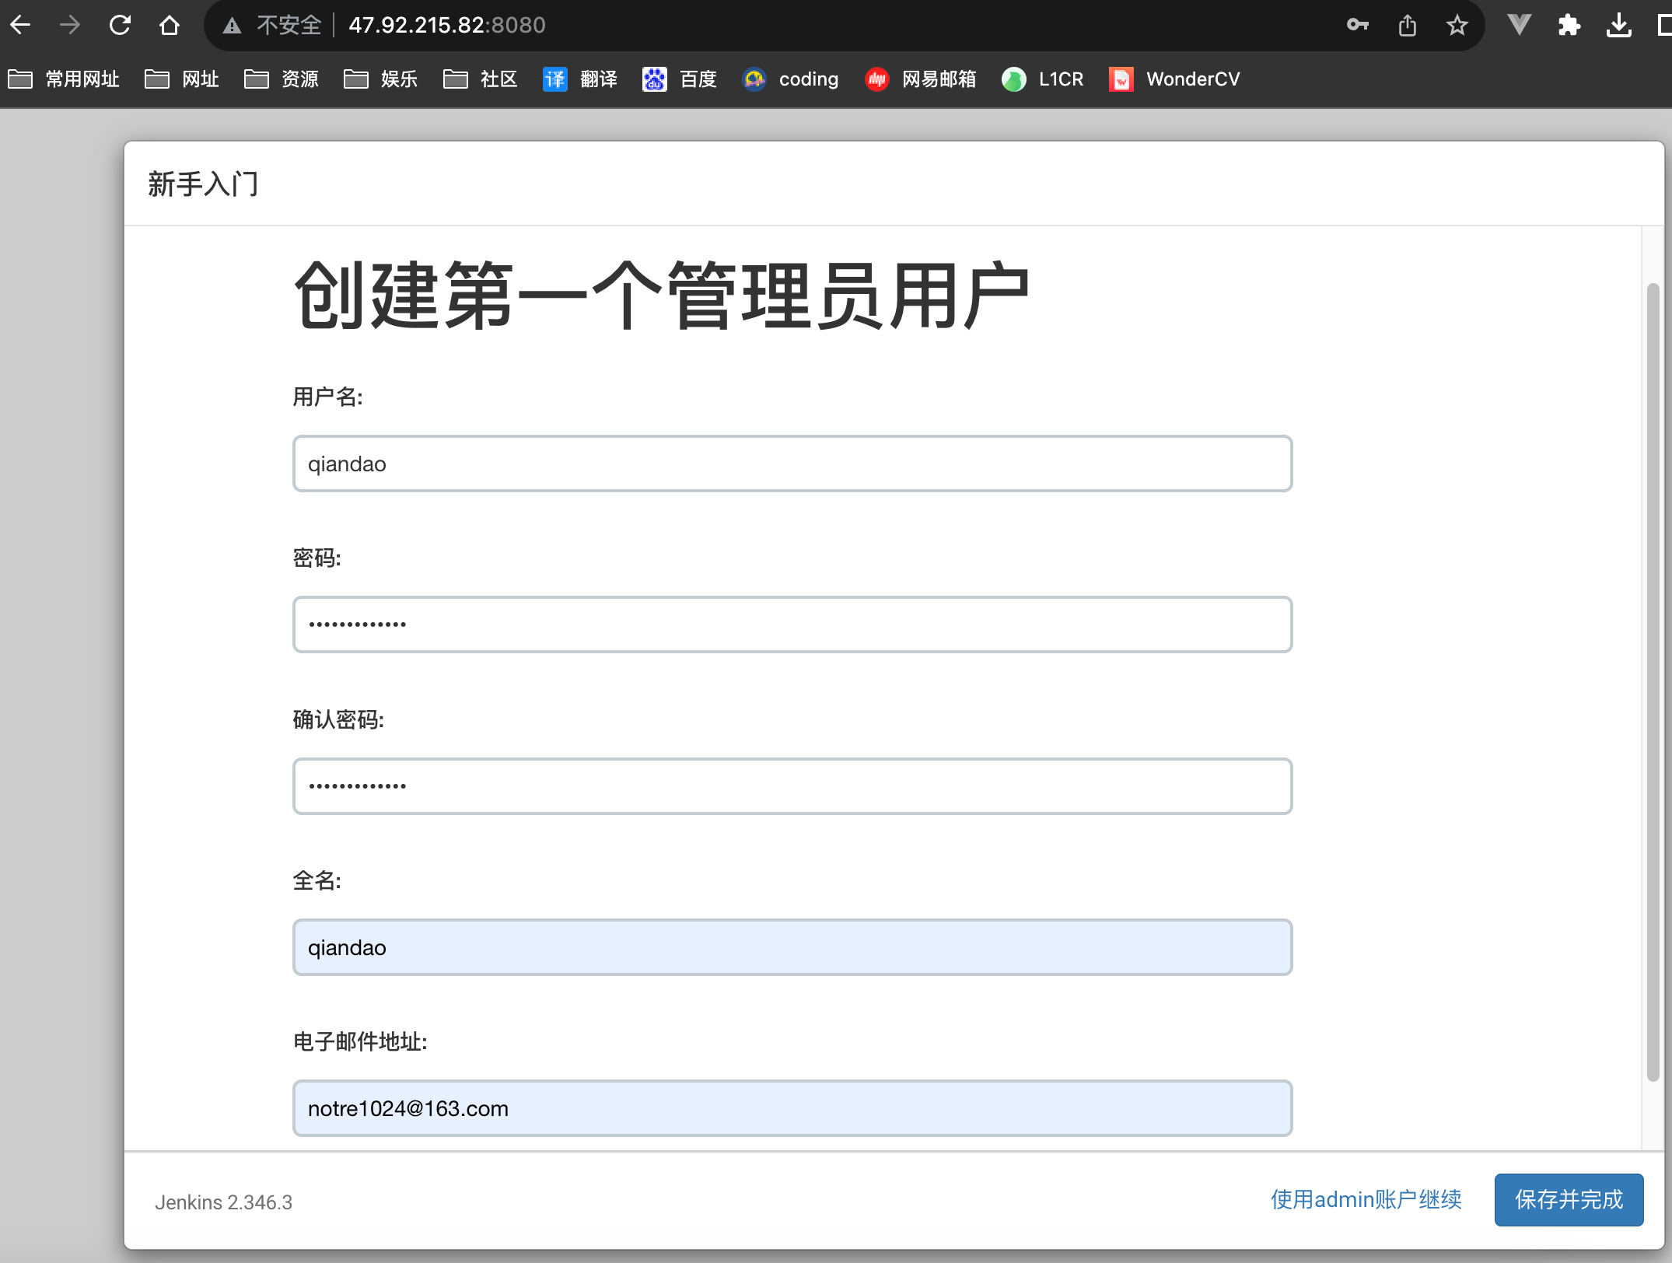Focus the 用户名 input field
The image size is (1672, 1263).
tap(792, 464)
